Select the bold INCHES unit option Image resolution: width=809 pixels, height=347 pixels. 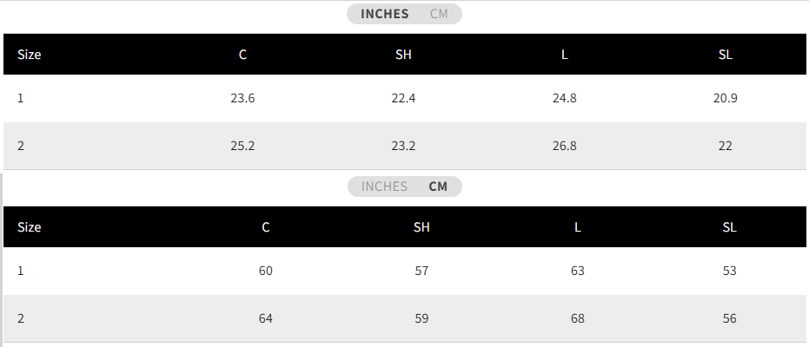coord(384,14)
